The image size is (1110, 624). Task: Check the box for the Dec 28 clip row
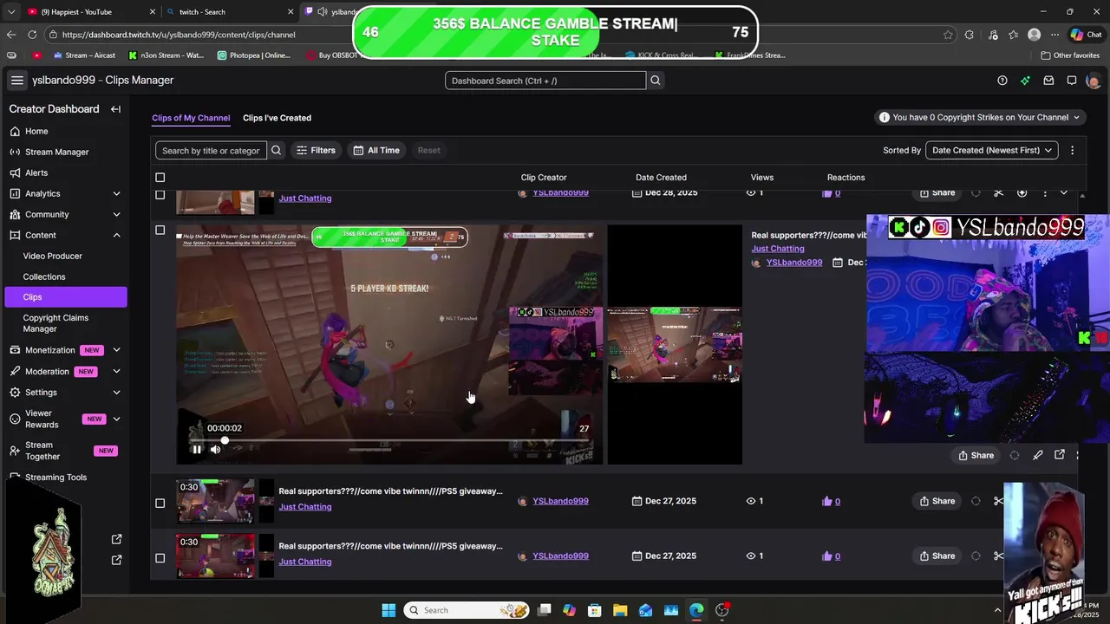click(160, 194)
